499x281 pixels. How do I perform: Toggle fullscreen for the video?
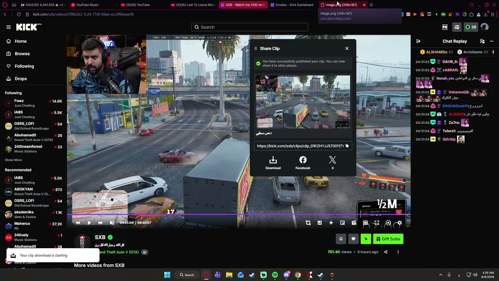click(377, 223)
